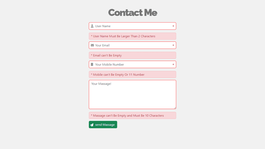Click the mobile phone icon in number field
This screenshot has width=265, height=149.
pos(92,64)
